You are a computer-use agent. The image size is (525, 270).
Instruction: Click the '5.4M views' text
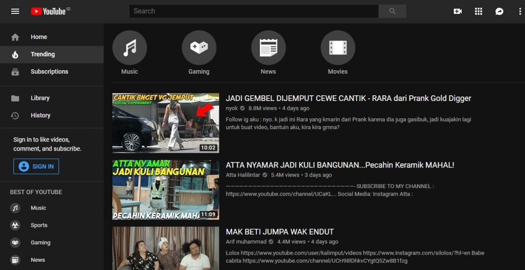285,175
